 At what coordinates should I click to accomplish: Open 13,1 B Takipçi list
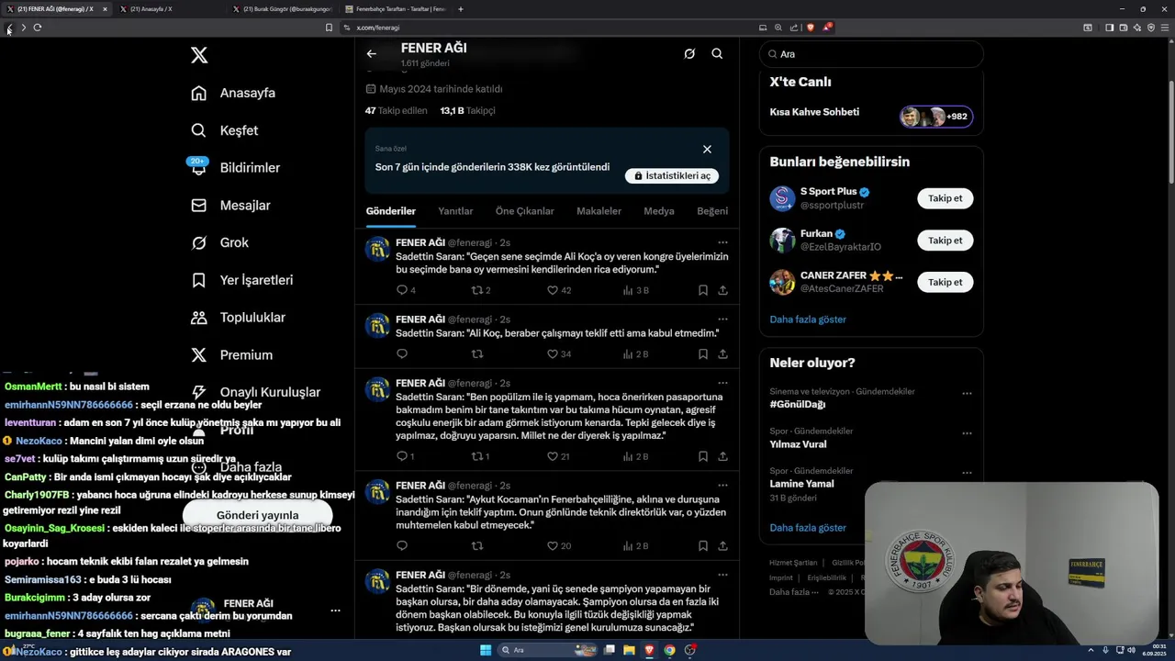467,110
